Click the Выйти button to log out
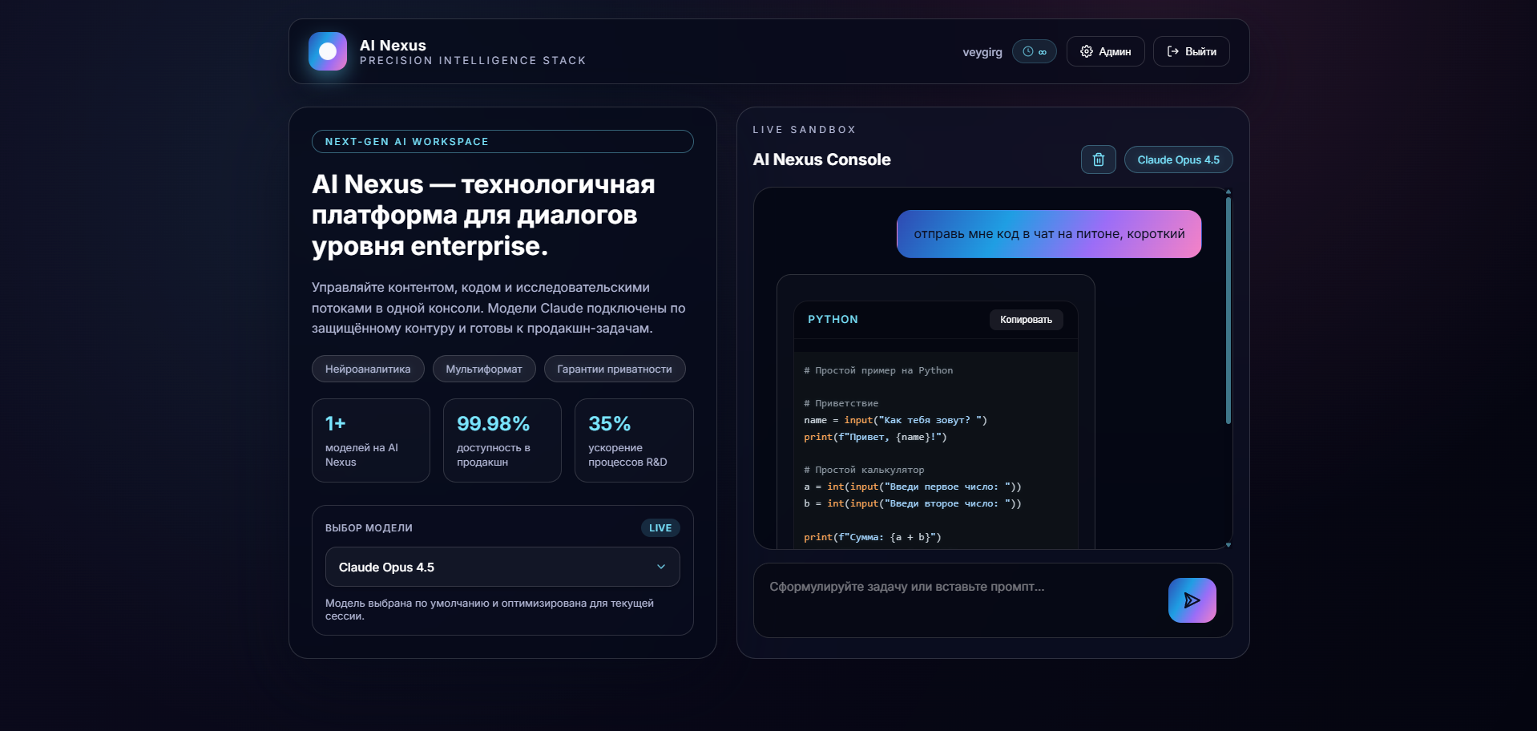Screen dimensions: 1537x731 tap(1191, 51)
